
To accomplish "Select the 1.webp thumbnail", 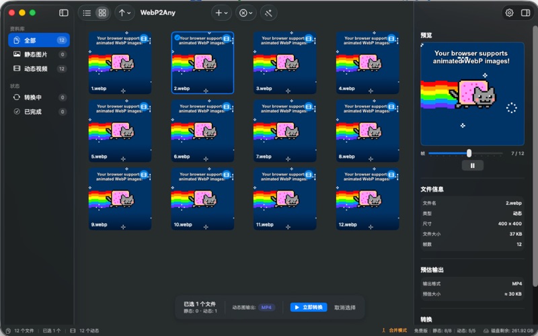I will (x=120, y=62).
